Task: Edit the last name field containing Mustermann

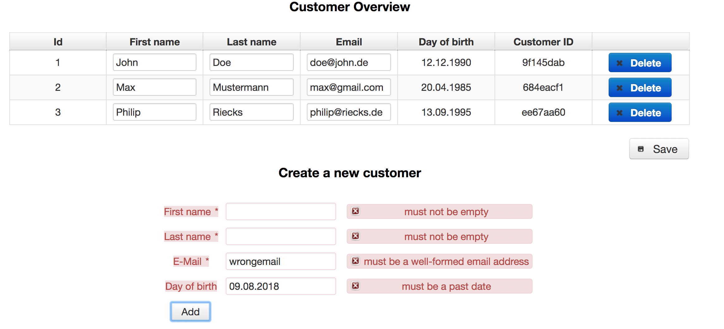Action: 251,87
